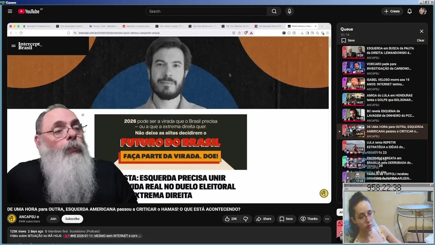Click the FAÇA PARTE DA VIRADA. DOE! banner
The image size is (435, 245).
point(170,156)
